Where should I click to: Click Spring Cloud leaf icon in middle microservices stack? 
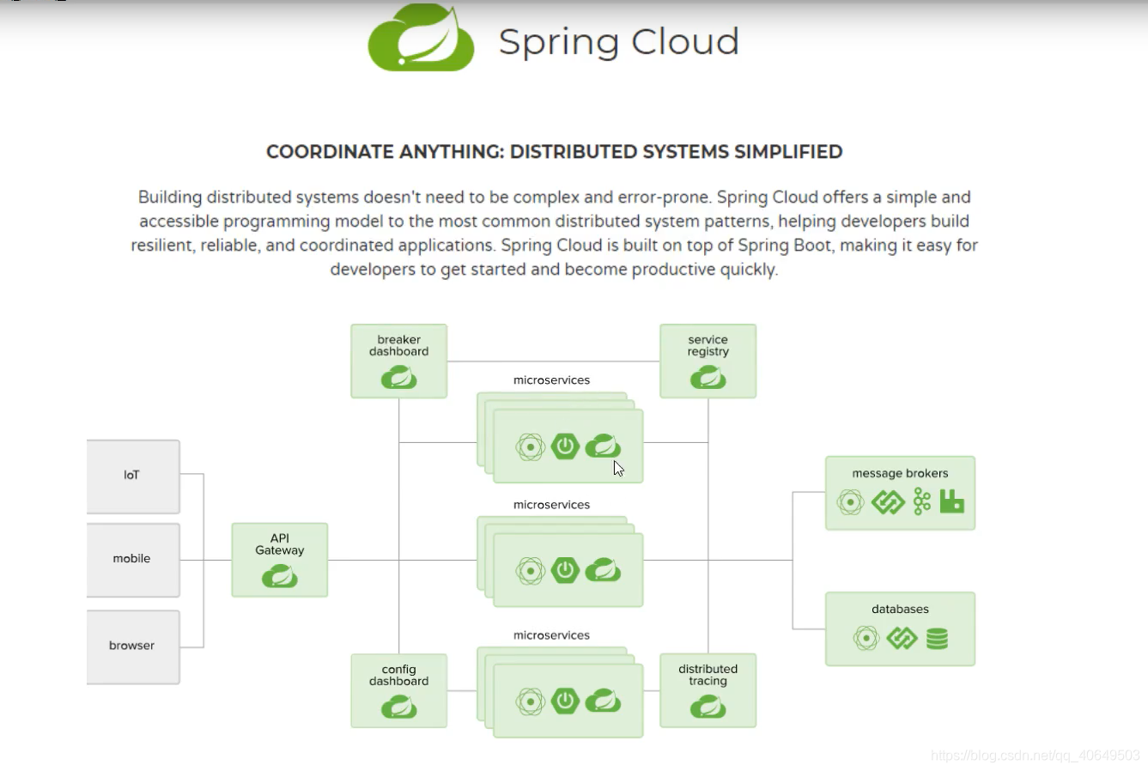603,570
